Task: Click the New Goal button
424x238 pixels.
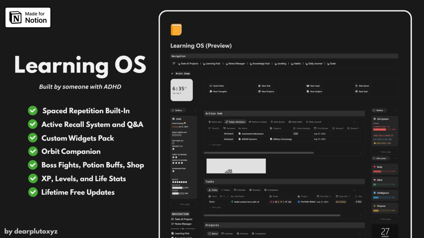Action: [361, 91]
